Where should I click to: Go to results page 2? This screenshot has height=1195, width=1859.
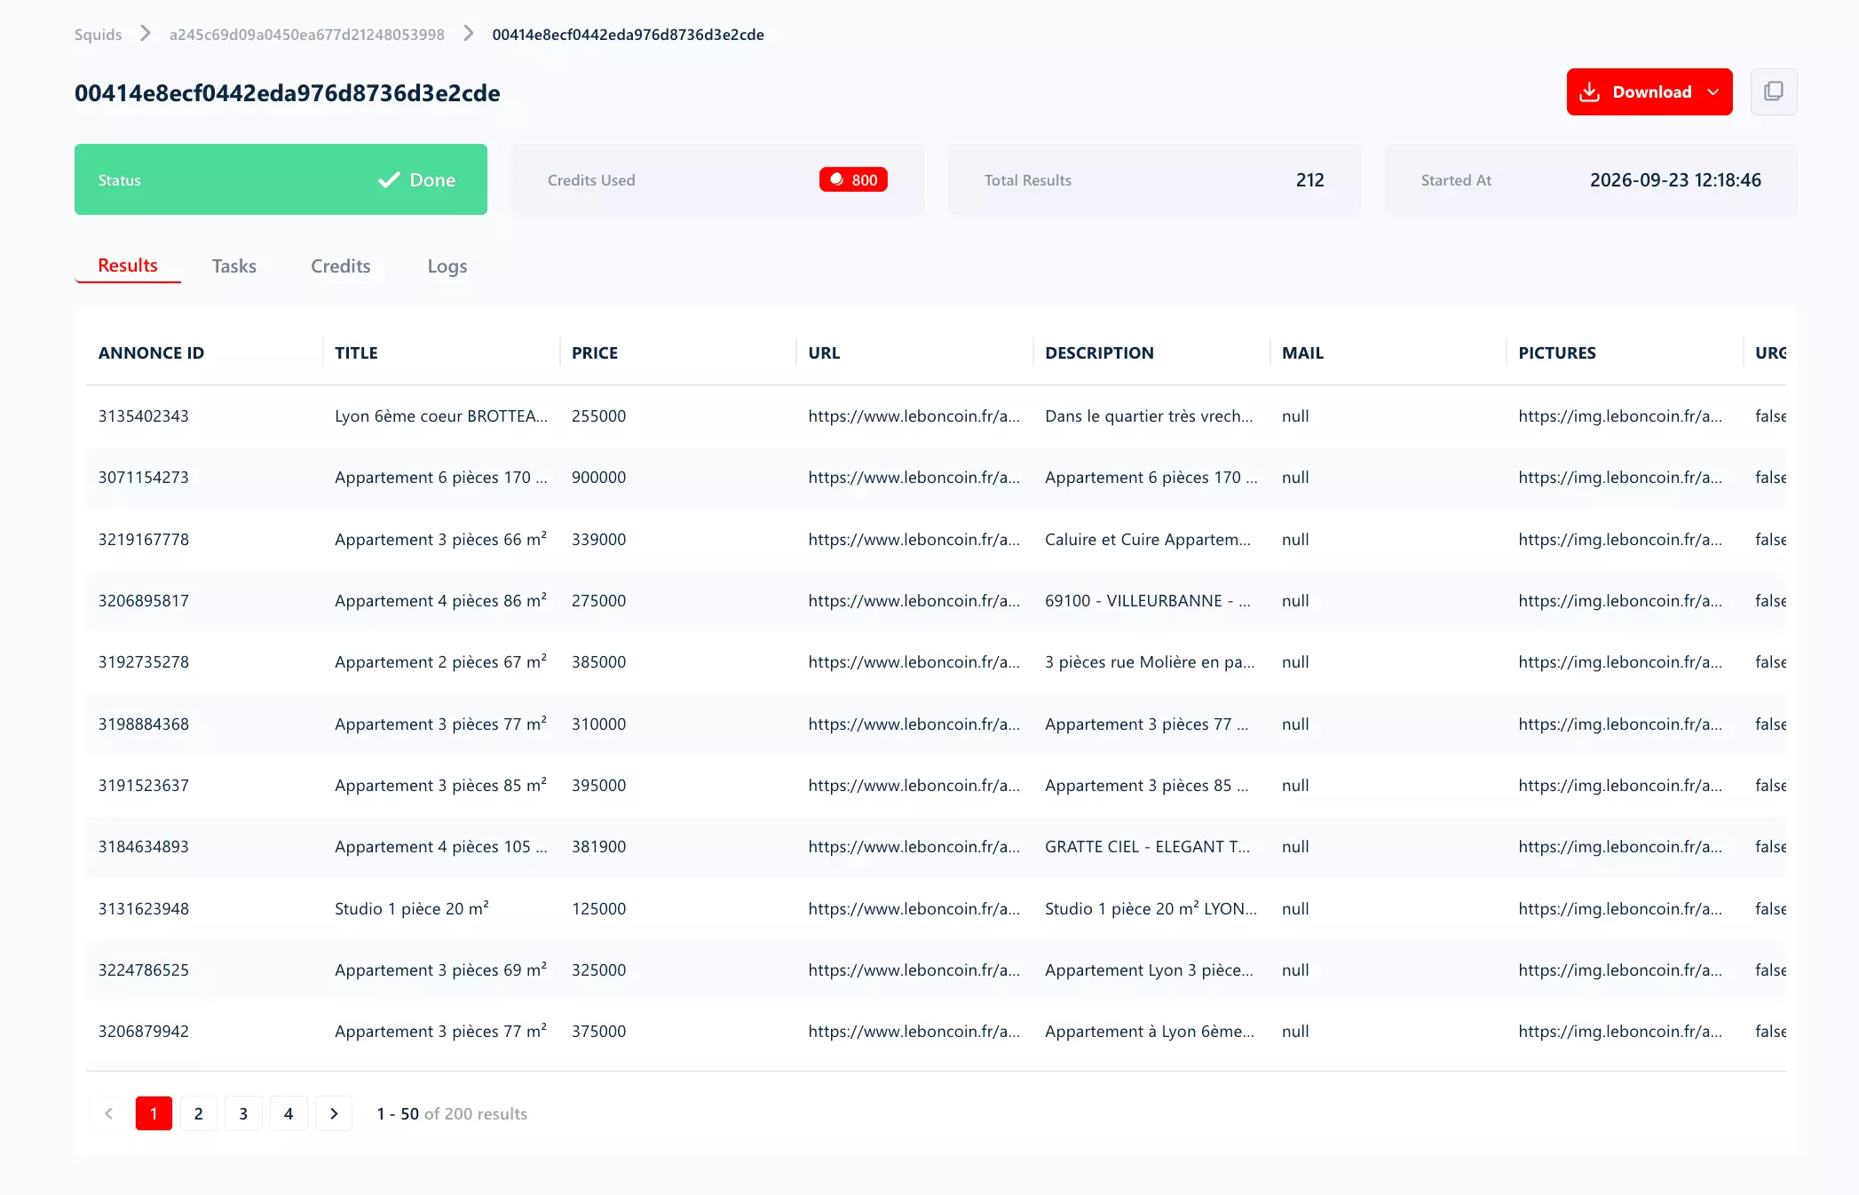click(x=199, y=1113)
